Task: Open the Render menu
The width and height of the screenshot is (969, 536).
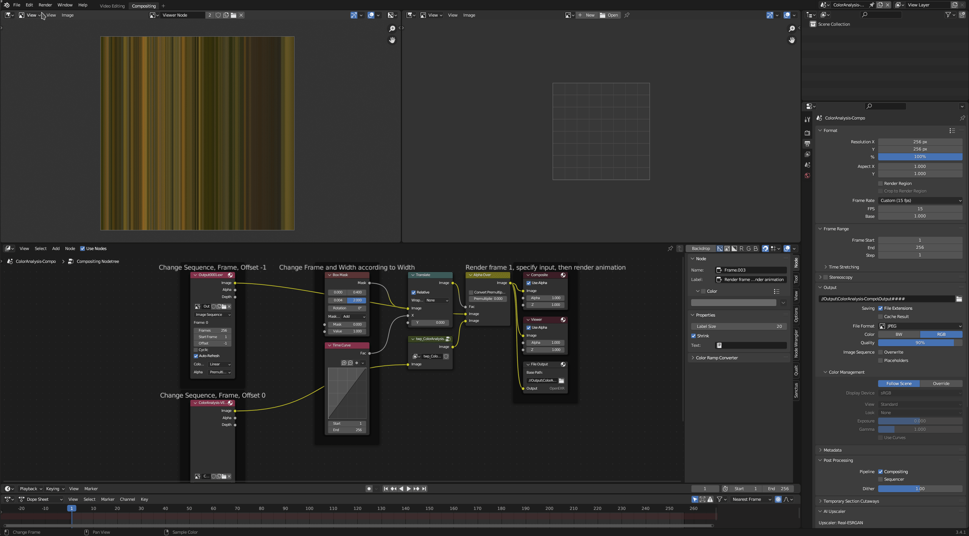Action: (x=45, y=5)
